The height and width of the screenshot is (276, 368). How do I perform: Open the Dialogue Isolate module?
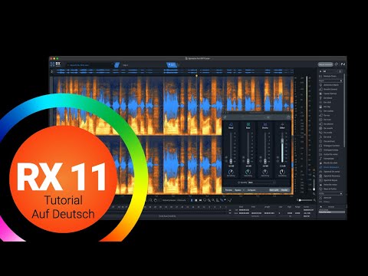click(x=331, y=150)
